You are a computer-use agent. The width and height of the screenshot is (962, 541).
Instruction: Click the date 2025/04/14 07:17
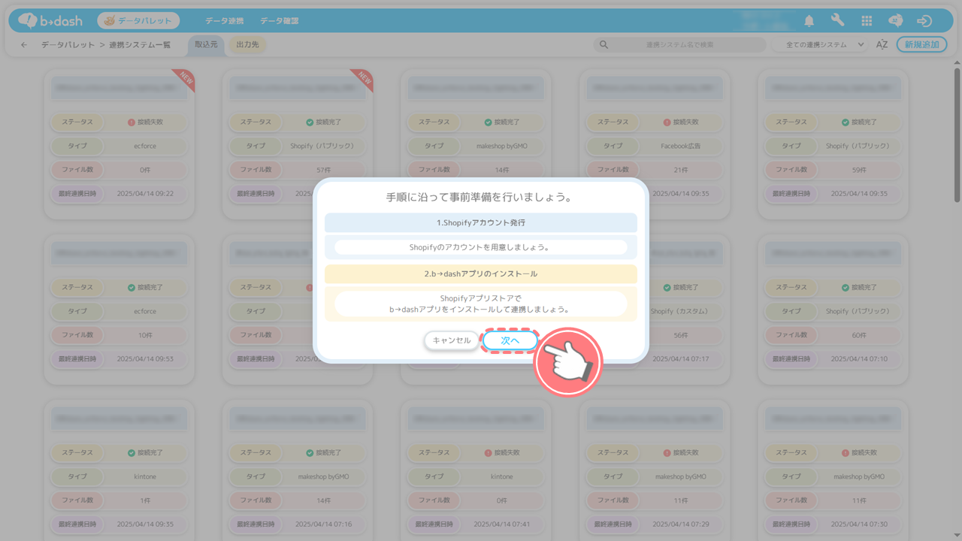tap(680, 359)
